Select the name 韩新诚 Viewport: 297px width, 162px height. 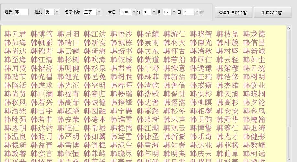coord(254,51)
